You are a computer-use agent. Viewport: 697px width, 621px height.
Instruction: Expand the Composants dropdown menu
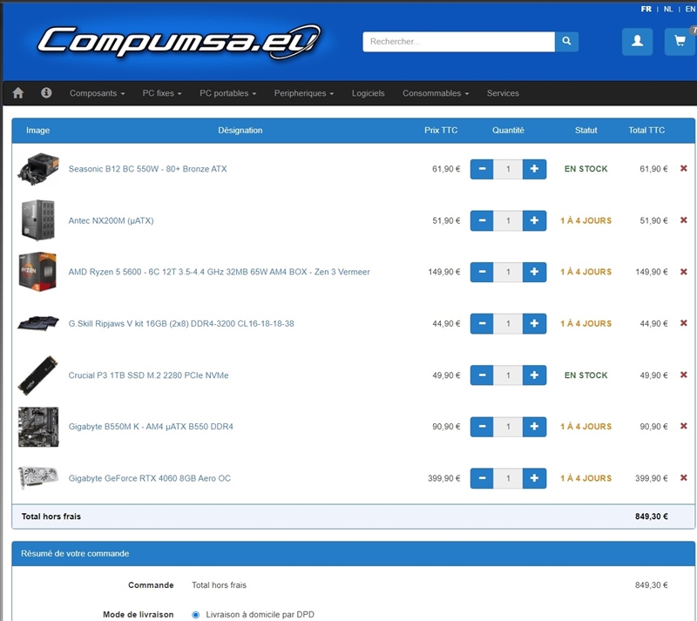click(97, 93)
